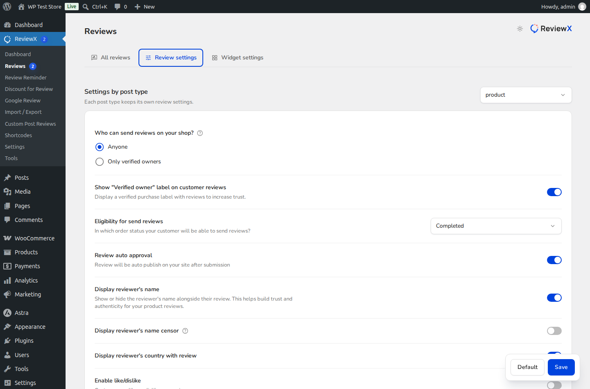The image size is (590, 389).
Task: Open Custom Post Reviews submenu link
Action: coord(30,124)
